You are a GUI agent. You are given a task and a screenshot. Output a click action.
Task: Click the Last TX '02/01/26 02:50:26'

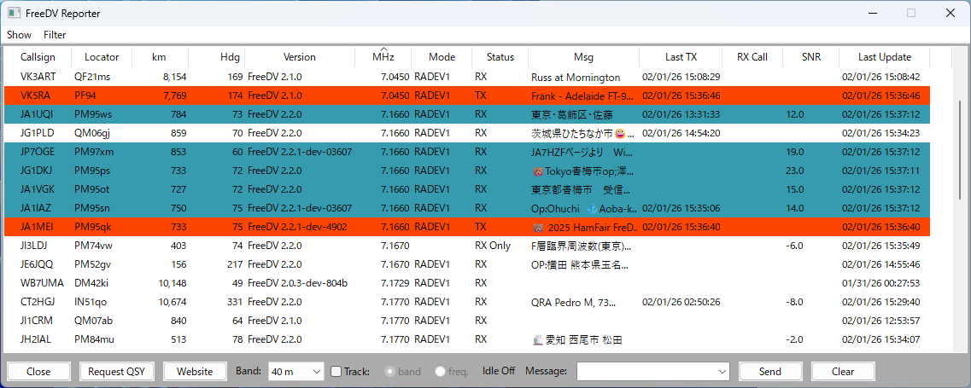pyautogui.click(x=681, y=302)
